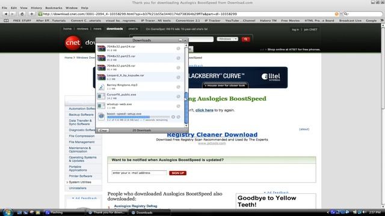Show more bookmarks with the double chevron
385x216 pixels.
coord(382,20)
